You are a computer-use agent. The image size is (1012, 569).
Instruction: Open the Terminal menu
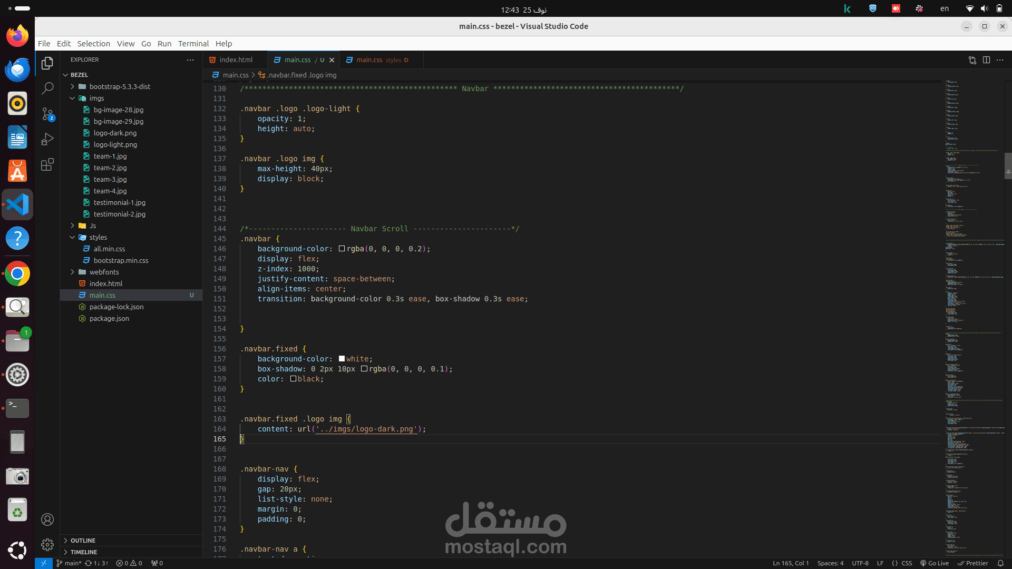tap(193, 44)
